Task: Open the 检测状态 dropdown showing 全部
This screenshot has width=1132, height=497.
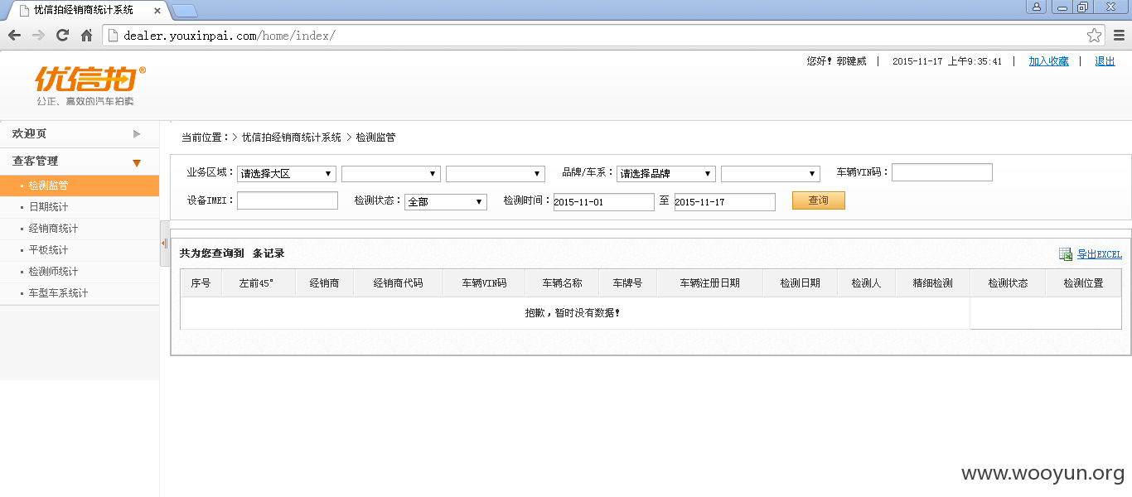Action: tap(446, 201)
